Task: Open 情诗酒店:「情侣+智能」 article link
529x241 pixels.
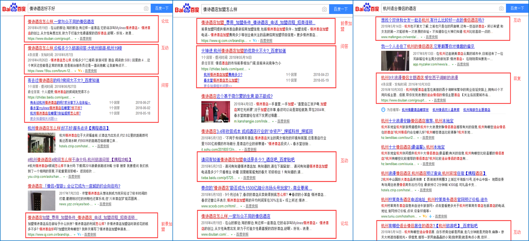Action: [x=74, y=186]
